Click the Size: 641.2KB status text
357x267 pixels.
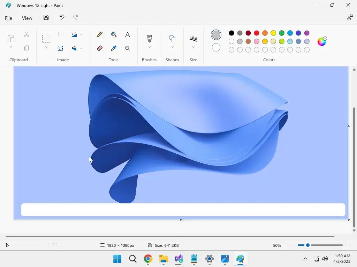(x=167, y=245)
